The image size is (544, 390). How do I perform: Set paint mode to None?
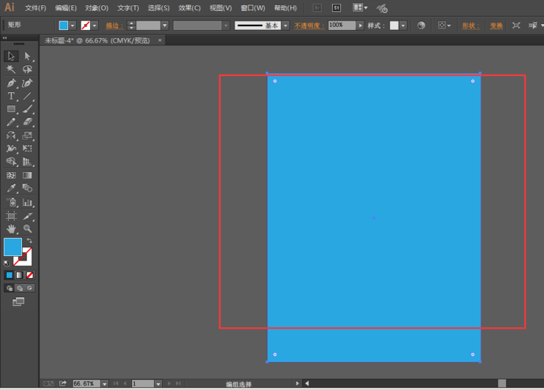point(30,275)
